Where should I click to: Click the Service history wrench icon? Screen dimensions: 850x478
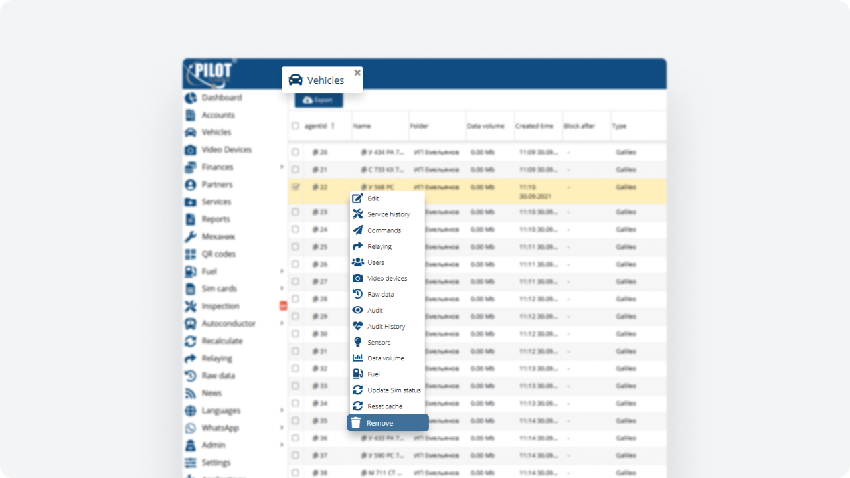coord(357,214)
